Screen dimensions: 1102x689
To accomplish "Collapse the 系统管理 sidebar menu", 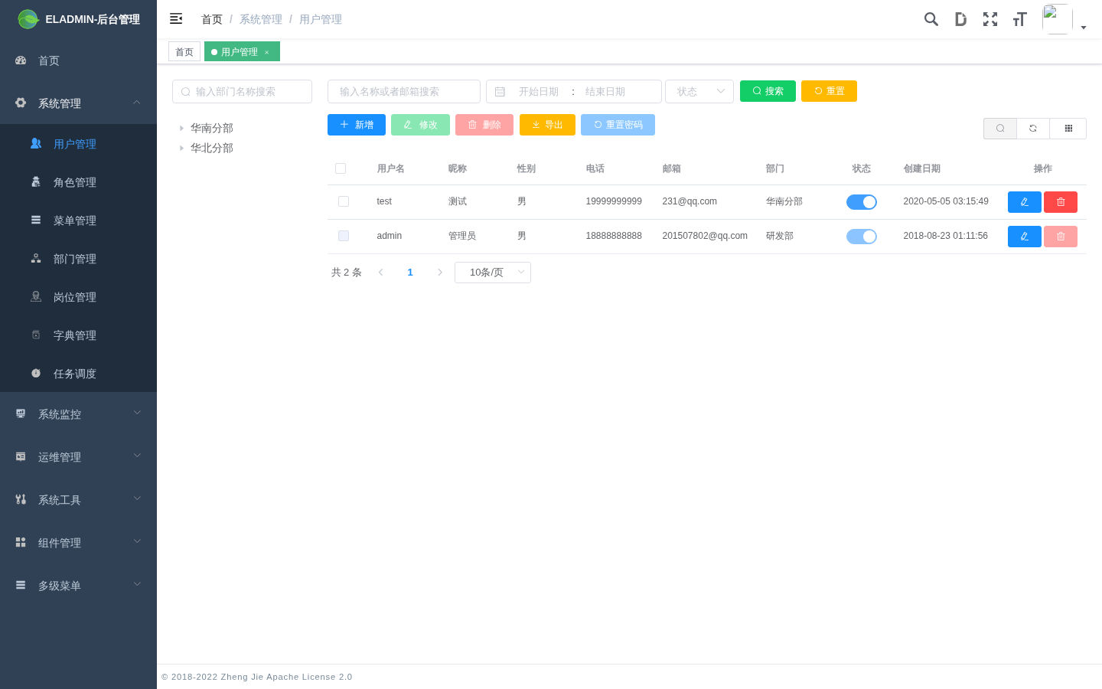I will 78,103.
